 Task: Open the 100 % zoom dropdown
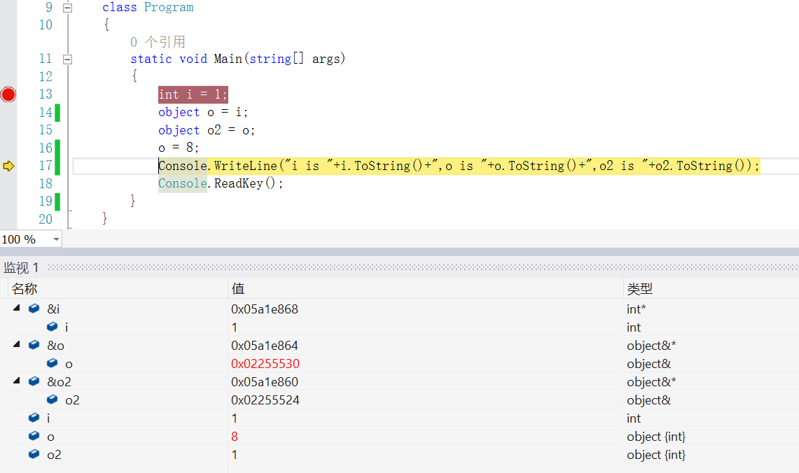pos(56,239)
